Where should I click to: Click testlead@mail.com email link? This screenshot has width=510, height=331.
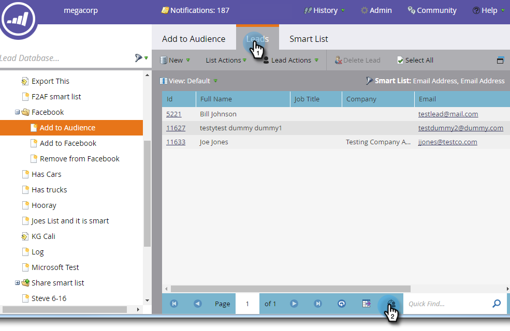pos(448,114)
